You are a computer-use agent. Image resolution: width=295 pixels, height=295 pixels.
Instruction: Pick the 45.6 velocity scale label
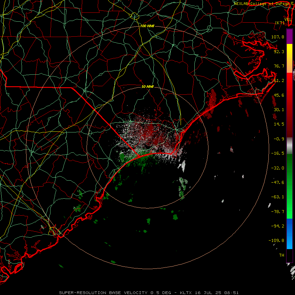coord(279,95)
